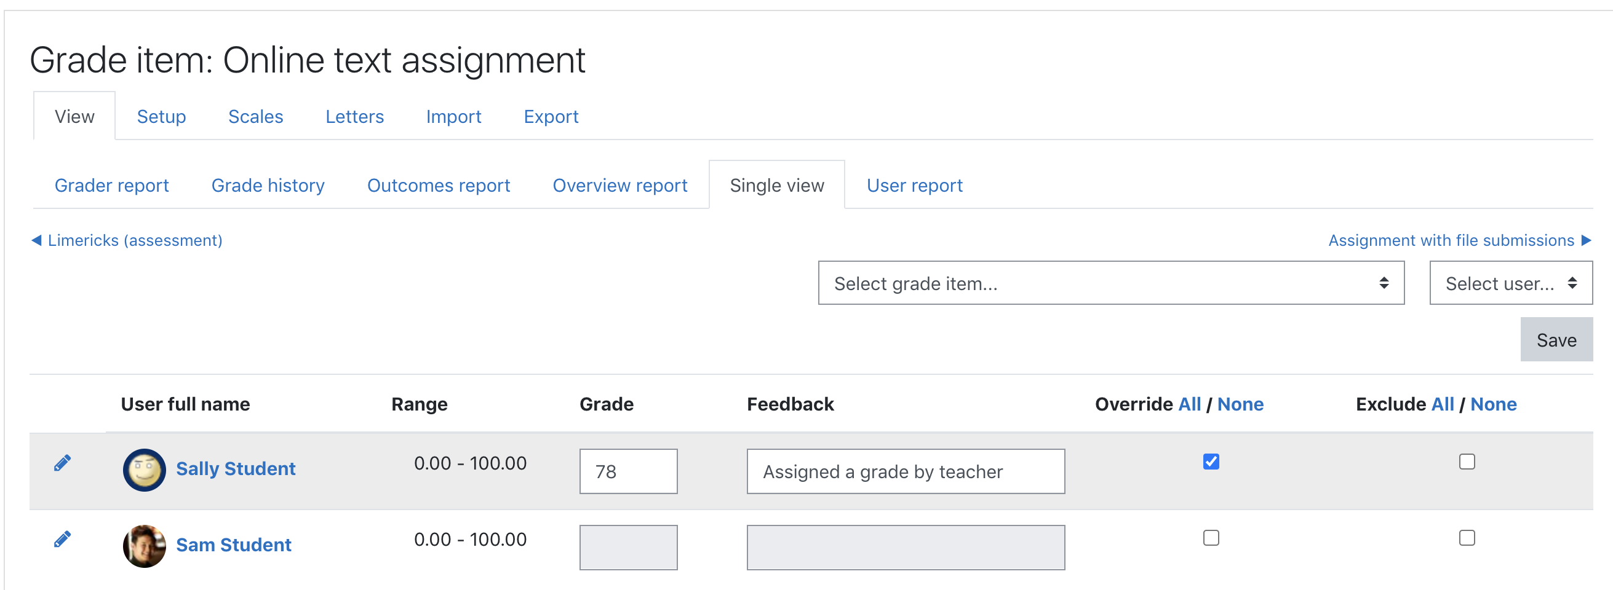Click the Grade item: Online text assignment heading

pos(308,60)
